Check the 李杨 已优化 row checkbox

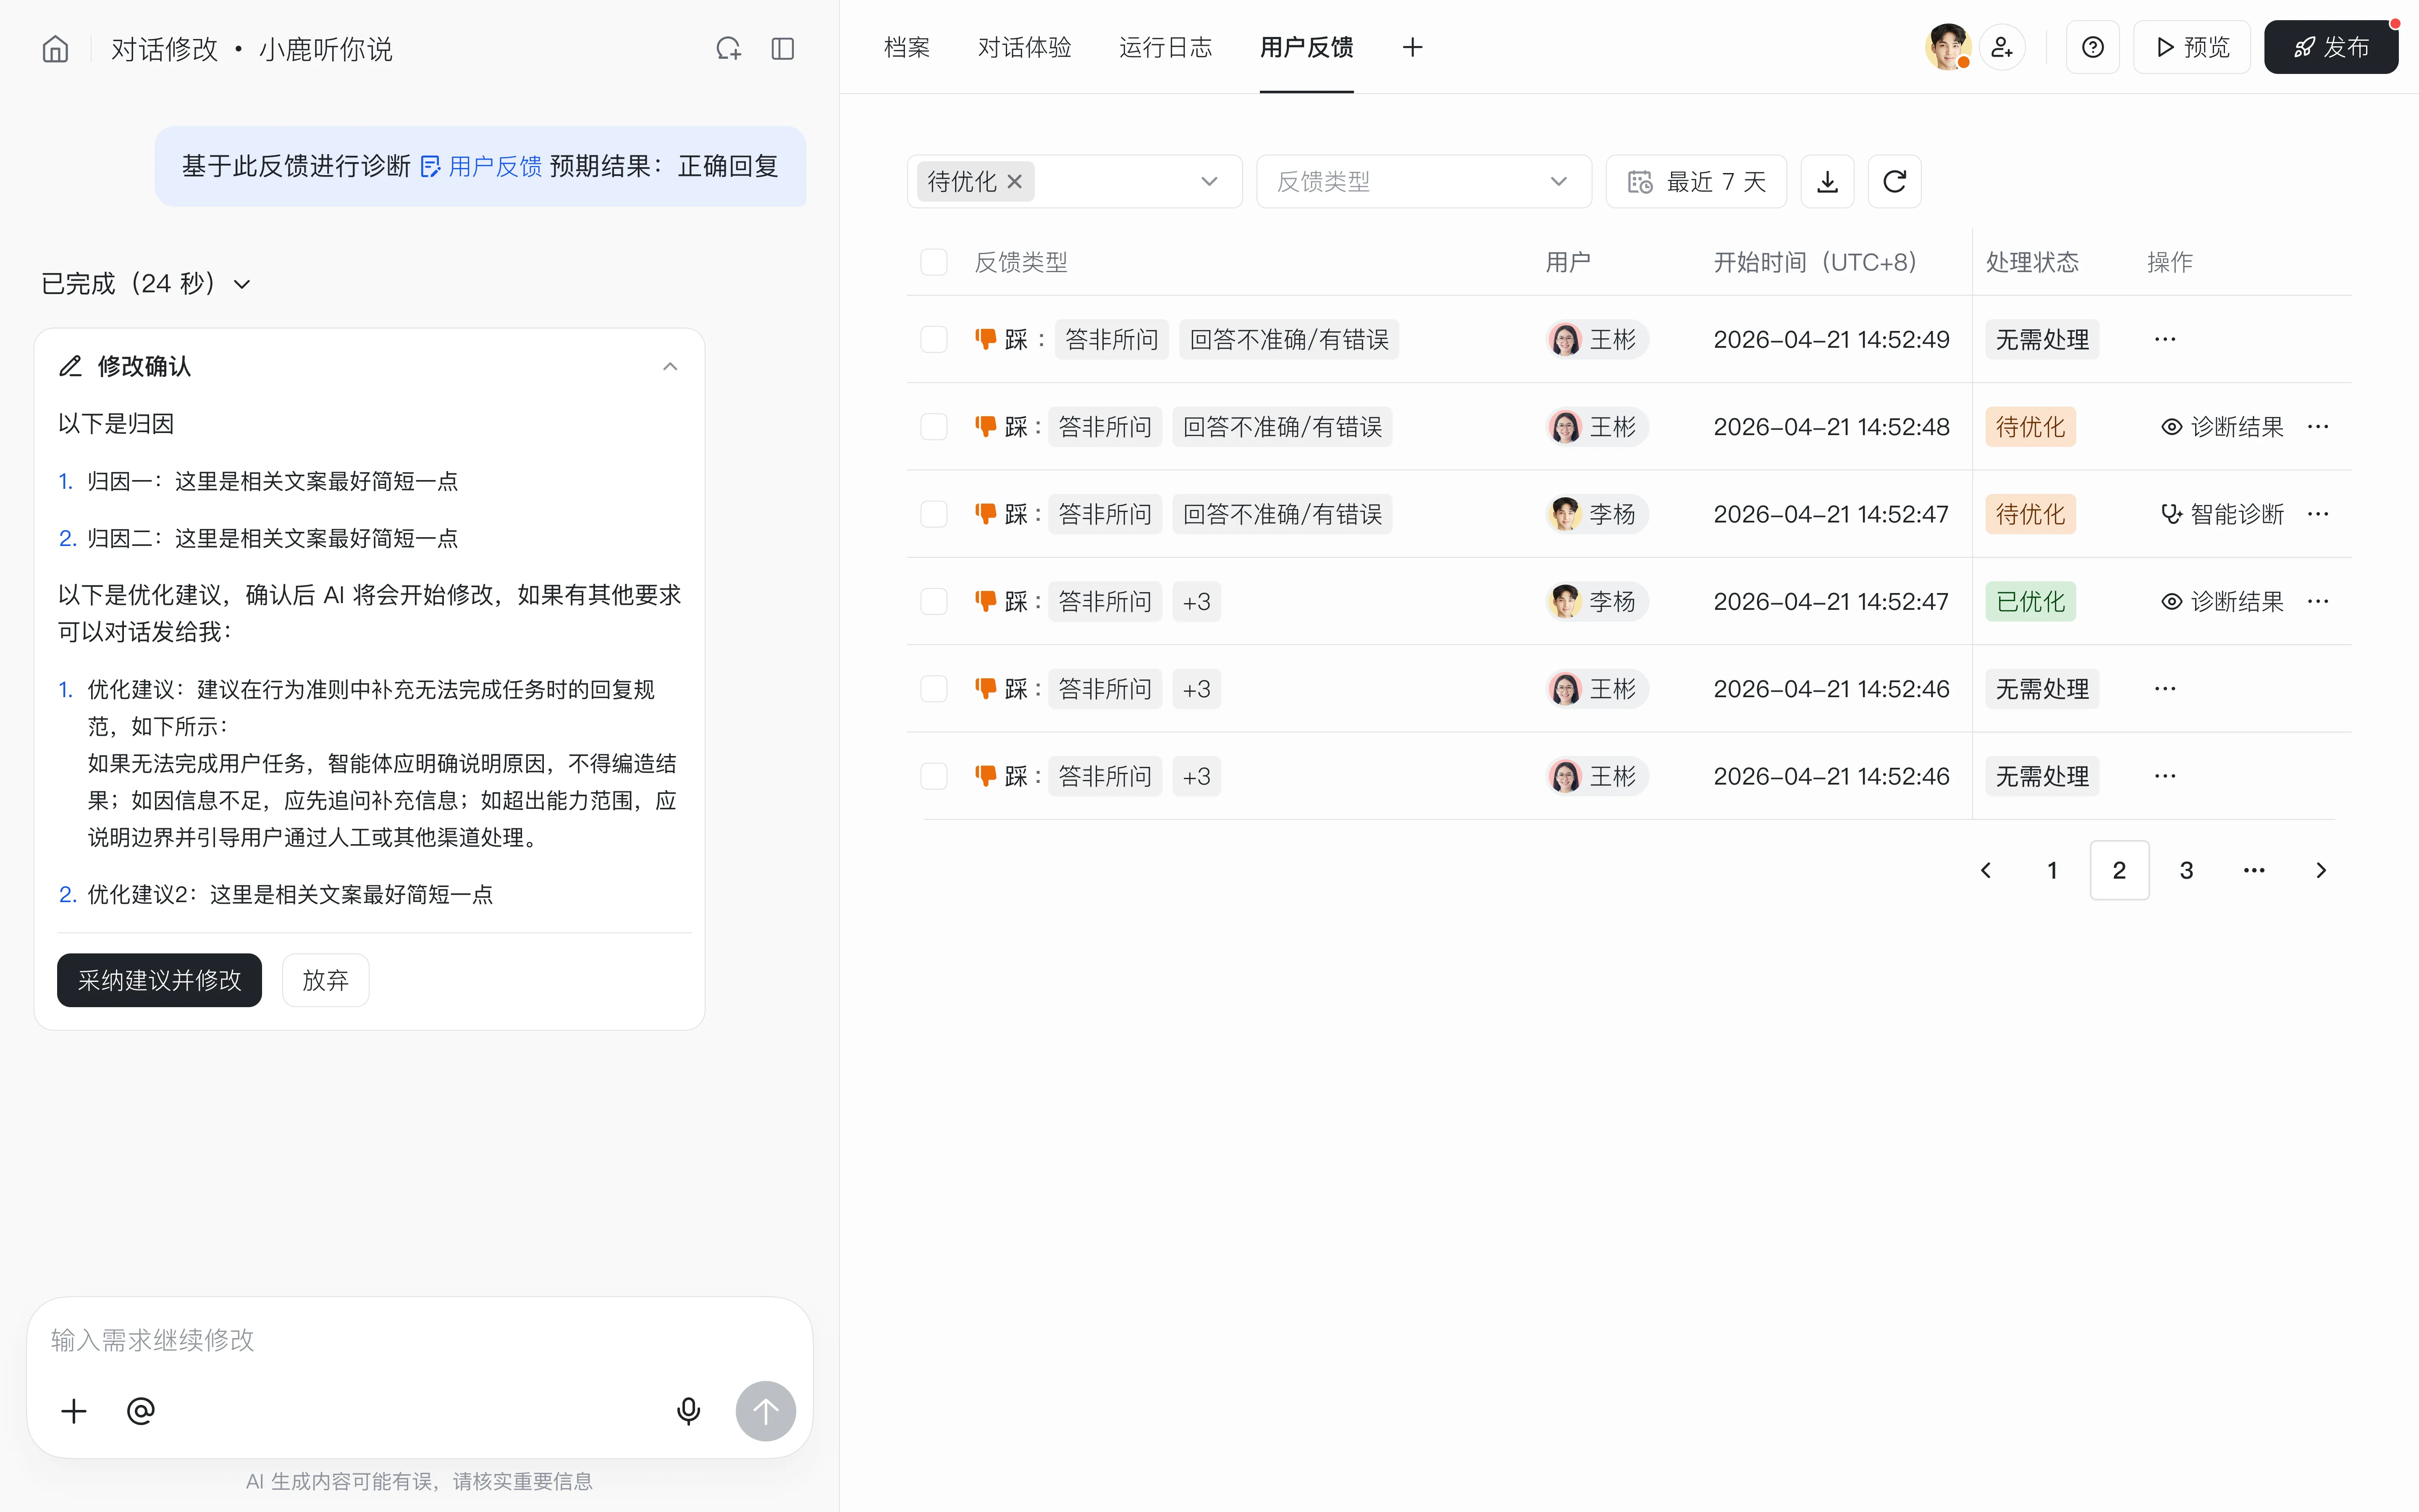click(x=934, y=601)
